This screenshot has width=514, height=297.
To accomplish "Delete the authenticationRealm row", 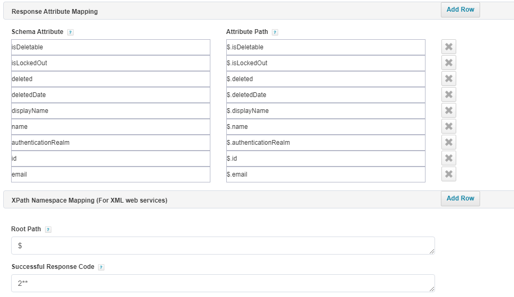I will tap(448, 143).
